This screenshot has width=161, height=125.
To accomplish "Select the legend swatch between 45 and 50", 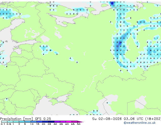I will [75, 122].
